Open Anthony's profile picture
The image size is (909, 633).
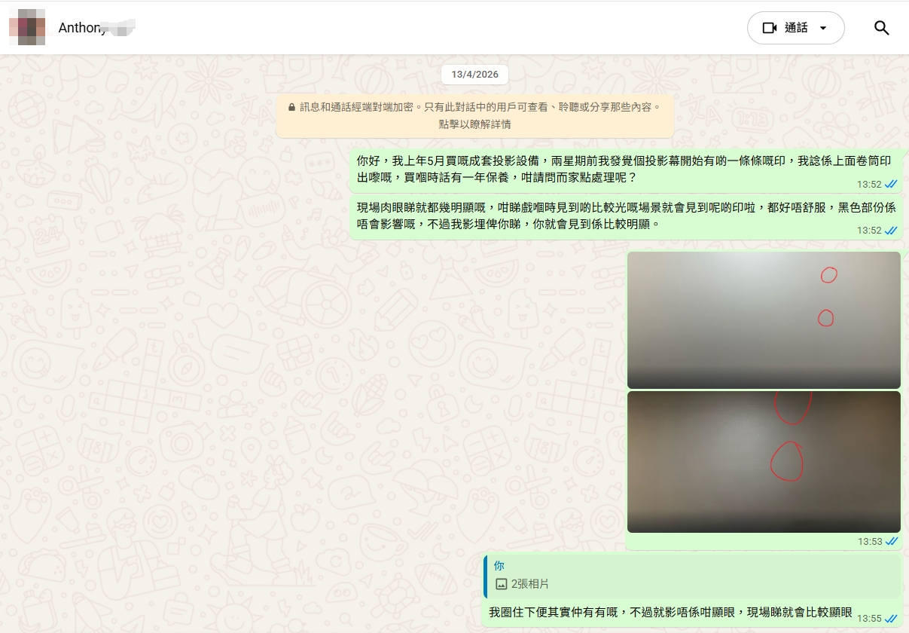(27, 27)
